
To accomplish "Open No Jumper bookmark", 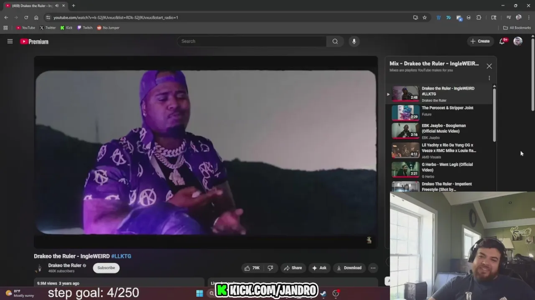I will 108,28.
